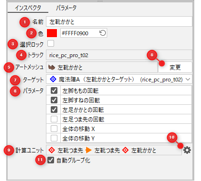Toggle 自動グループ化 checkbox

click(51, 160)
